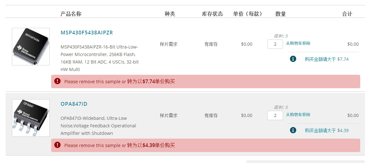Remove OPA847ID from the cart
Screen dimensions: 375x163
[298, 115]
